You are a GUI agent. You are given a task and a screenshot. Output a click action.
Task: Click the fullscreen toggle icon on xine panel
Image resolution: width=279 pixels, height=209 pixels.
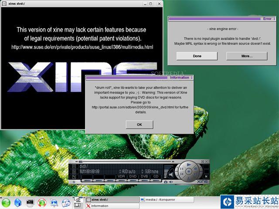click(x=202, y=162)
